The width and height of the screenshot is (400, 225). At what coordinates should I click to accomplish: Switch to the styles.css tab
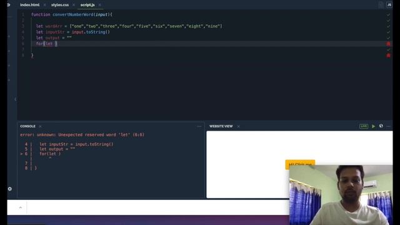click(x=60, y=5)
